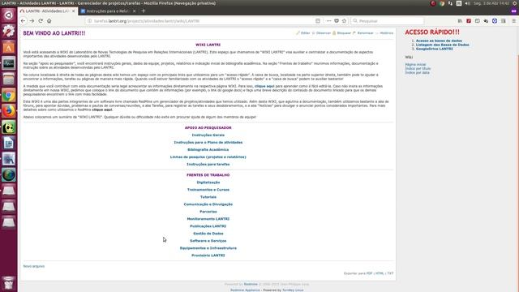
Task: Open the Firefox home page button
Action: tap(49, 21)
